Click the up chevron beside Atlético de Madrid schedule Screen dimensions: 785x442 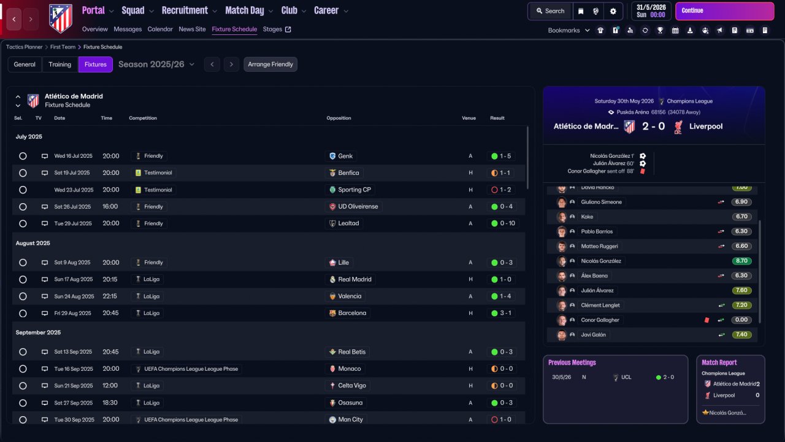pos(18,97)
